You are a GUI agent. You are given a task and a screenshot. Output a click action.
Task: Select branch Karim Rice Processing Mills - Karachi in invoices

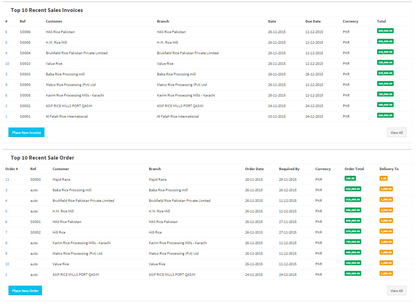[186, 95]
